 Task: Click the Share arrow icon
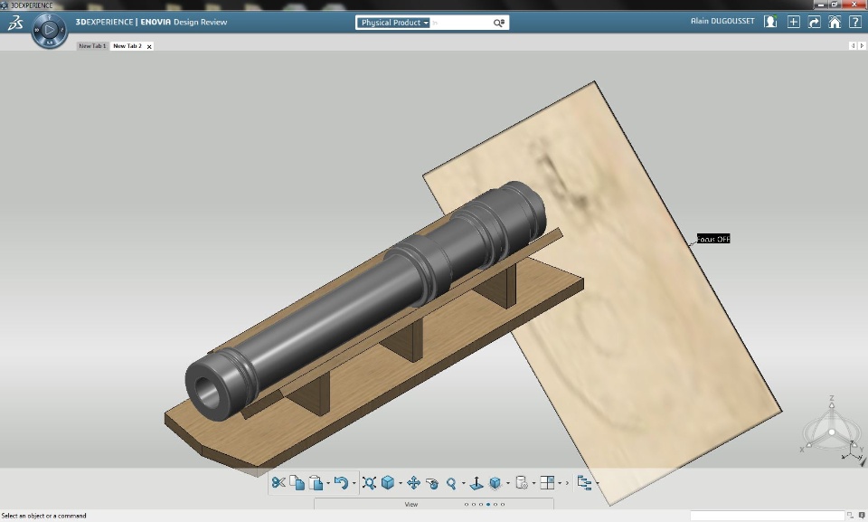tap(814, 23)
